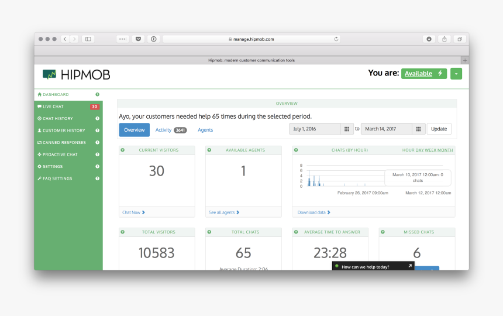Open Chat History in sidebar
The image size is (503, 316).
[x=68, y=118]
